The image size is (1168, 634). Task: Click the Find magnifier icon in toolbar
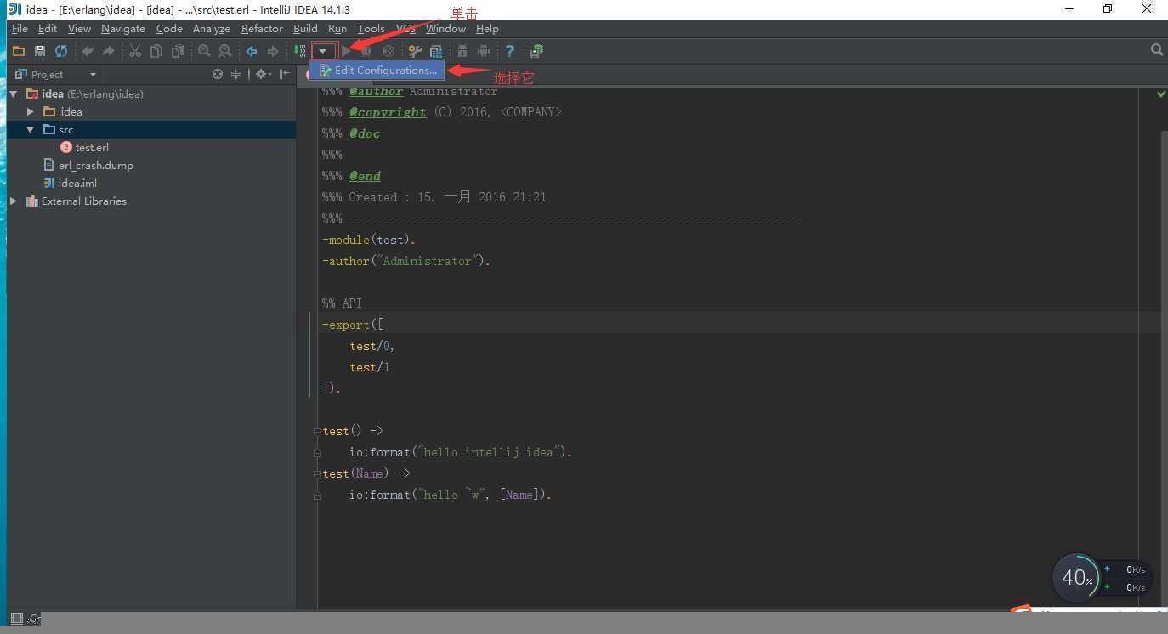point(204,51)
